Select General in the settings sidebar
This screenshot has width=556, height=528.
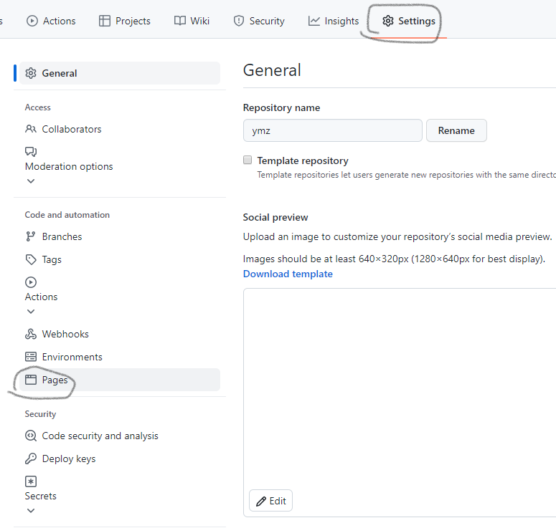click(120, 73)
